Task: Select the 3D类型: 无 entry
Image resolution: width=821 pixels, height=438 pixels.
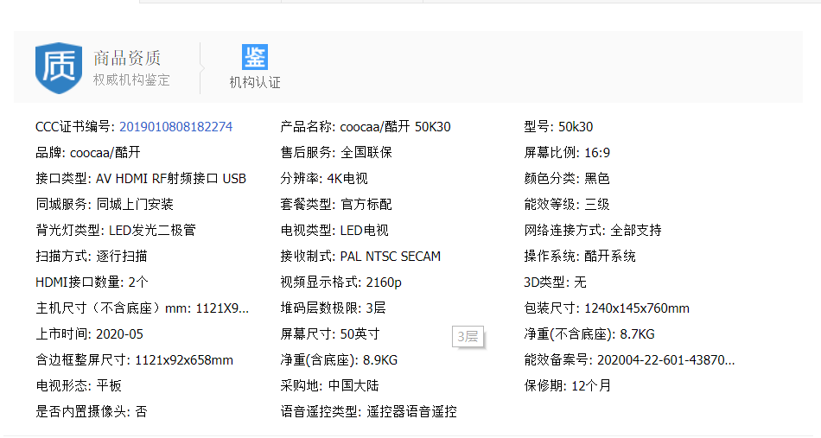Action: point(556,282)
